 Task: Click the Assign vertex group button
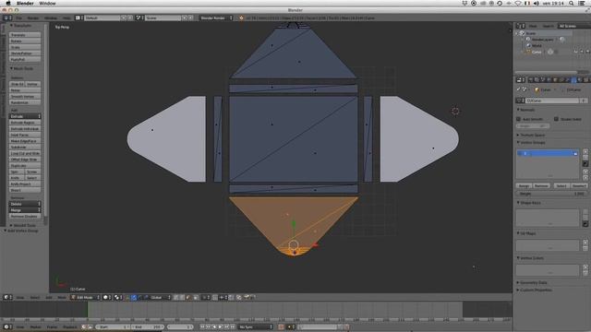(x=524, y=186)
